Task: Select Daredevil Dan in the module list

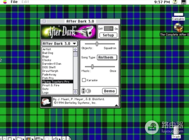Action: 58,64
